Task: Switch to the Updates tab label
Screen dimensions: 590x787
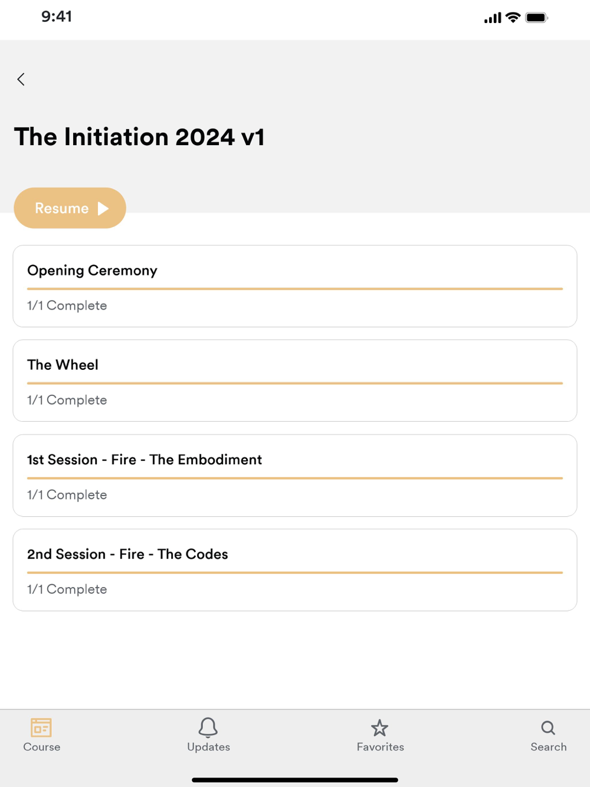Action: point(208,747)
